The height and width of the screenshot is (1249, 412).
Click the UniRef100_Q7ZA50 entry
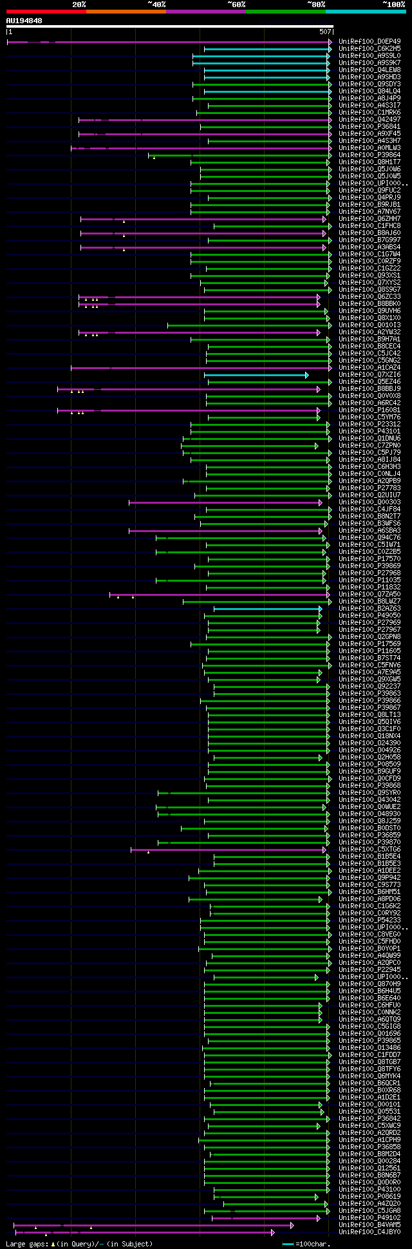(370, 594)
